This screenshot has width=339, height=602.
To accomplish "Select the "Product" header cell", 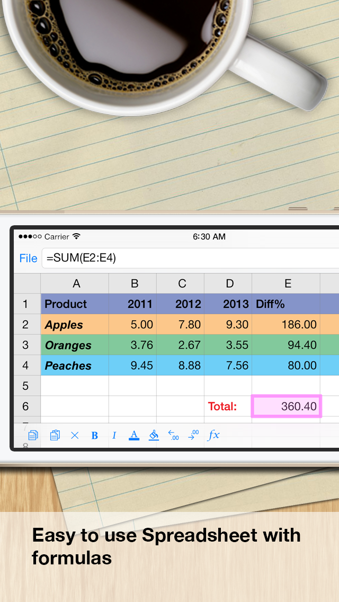I will tap(75, 304).
